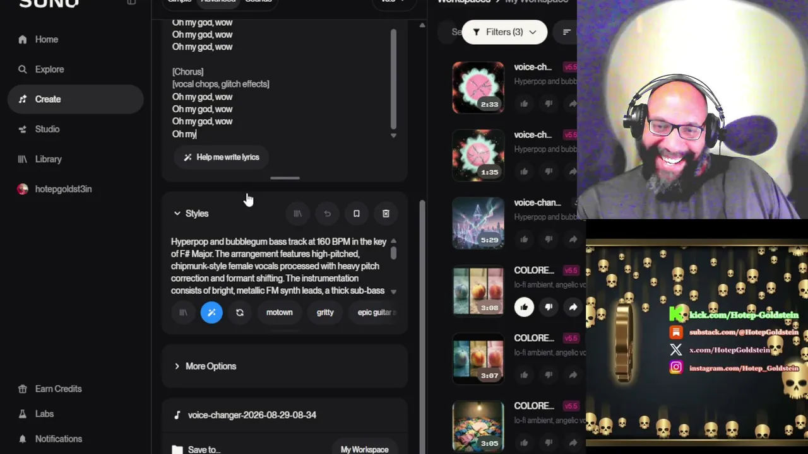The height and width of the screenshot is (454, 808).
Task: Click the lyrics box resize handle bar
Action: [x=285, y=178]
